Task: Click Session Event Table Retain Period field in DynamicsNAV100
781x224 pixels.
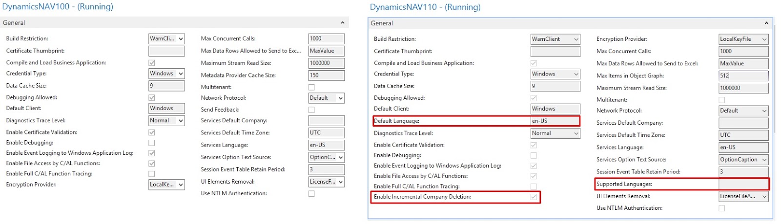Action: [327, 169]
